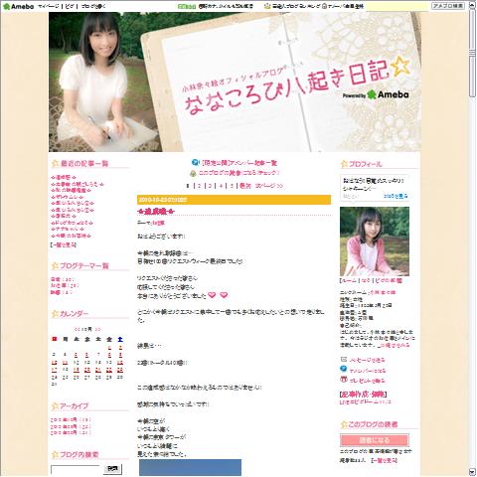Click the Ameba logo in top bar
477x477 pixels.
tap(18, 6)
